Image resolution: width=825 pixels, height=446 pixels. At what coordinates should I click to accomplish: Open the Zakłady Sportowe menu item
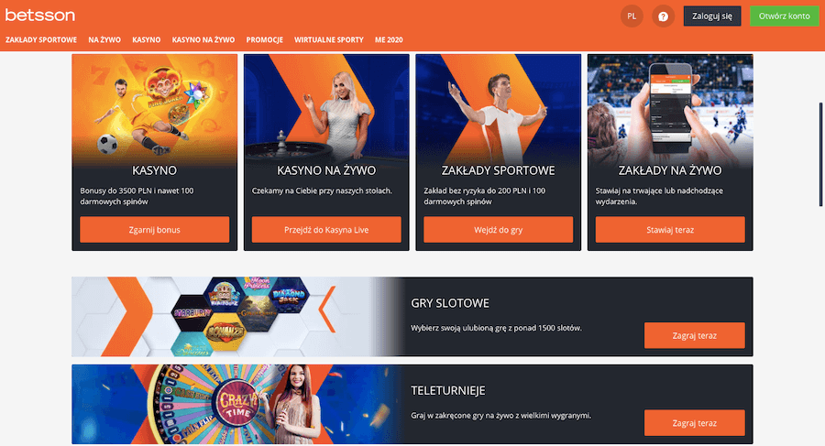click(x=41, y=40)
